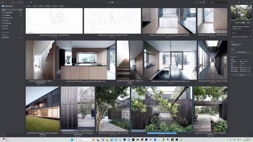Click into the top Search field
Screen dimensions: 253x142
pyautogui.click(x=217, y=2)
